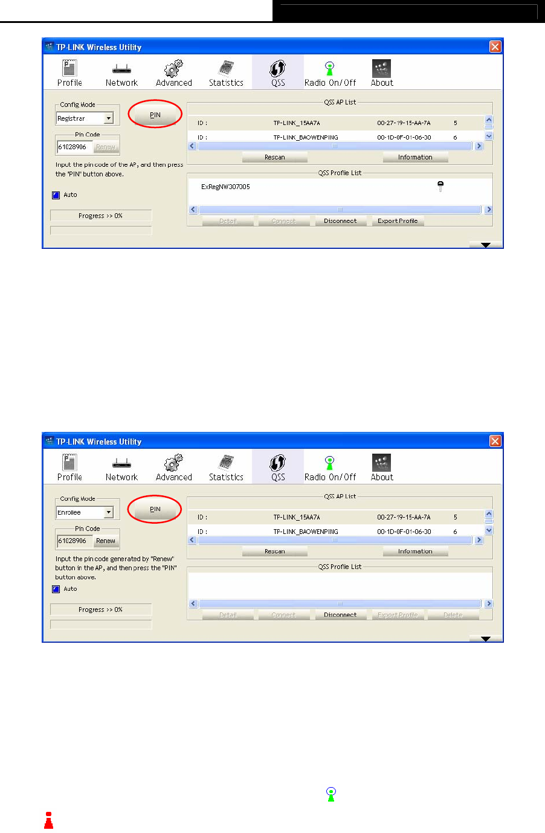This screenshot has width=545, height=833.
Task: Click Information button in the Enrollee window
Action: [415, 552]
